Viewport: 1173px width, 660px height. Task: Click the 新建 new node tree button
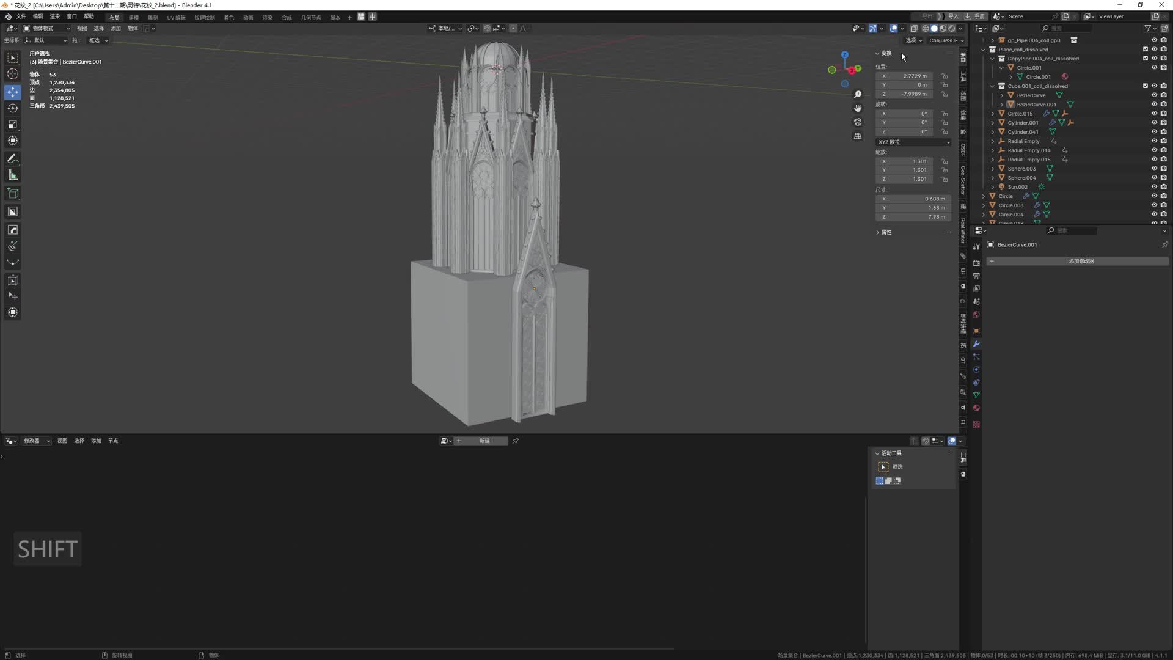click(484, 441)
